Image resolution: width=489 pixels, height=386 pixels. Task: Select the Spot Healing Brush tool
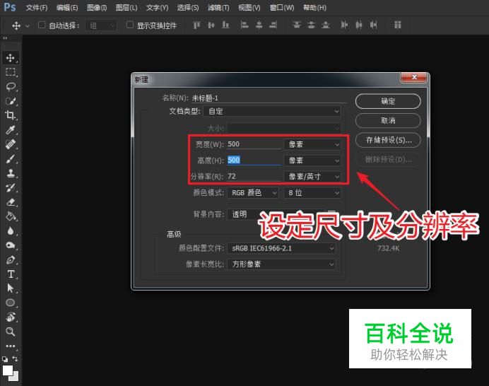pos(11,144)
